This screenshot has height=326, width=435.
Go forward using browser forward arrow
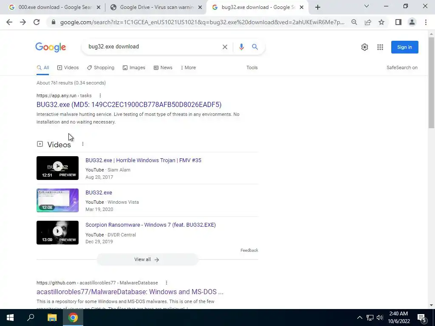23,22
